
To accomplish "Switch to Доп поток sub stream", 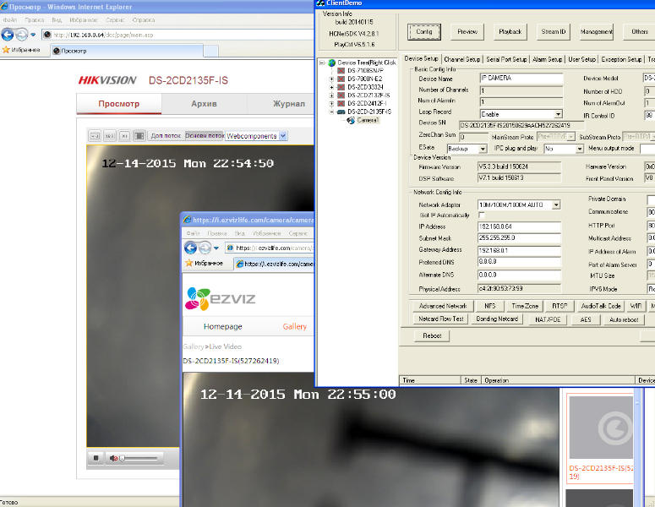I will [166, 136].
